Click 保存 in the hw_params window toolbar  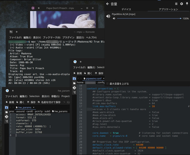point(31,102)
